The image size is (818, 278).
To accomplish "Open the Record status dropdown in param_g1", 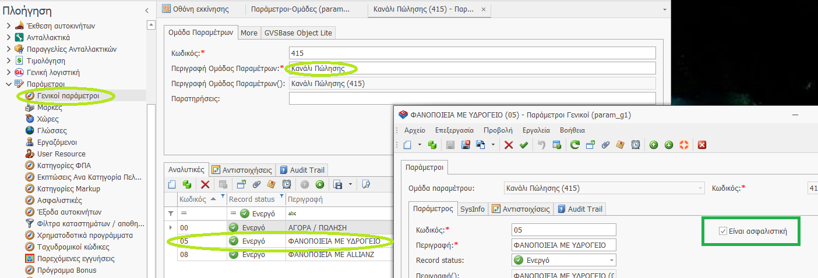I will pos(611,260).
